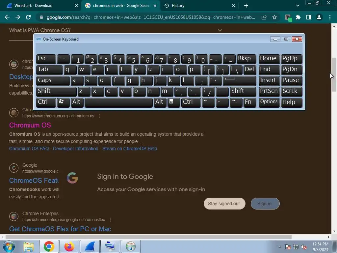This screenshot has width=337, height=253.
Task: Toggle the left Alt key on keyboard
Action: point(77,102)
